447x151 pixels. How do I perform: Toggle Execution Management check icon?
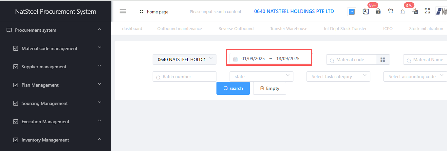coord(15,122)
